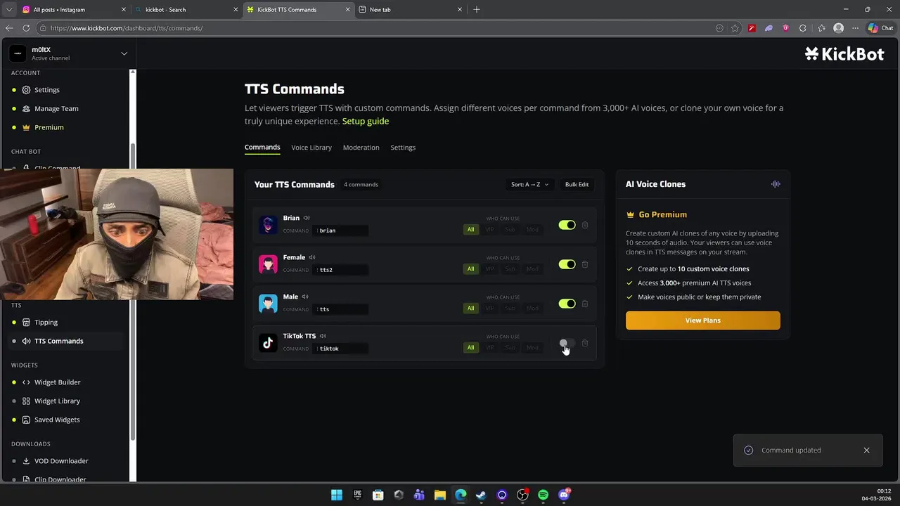Play the Female voice sample icon
This screenshot has height=506, width=900.
coord(312,257)
